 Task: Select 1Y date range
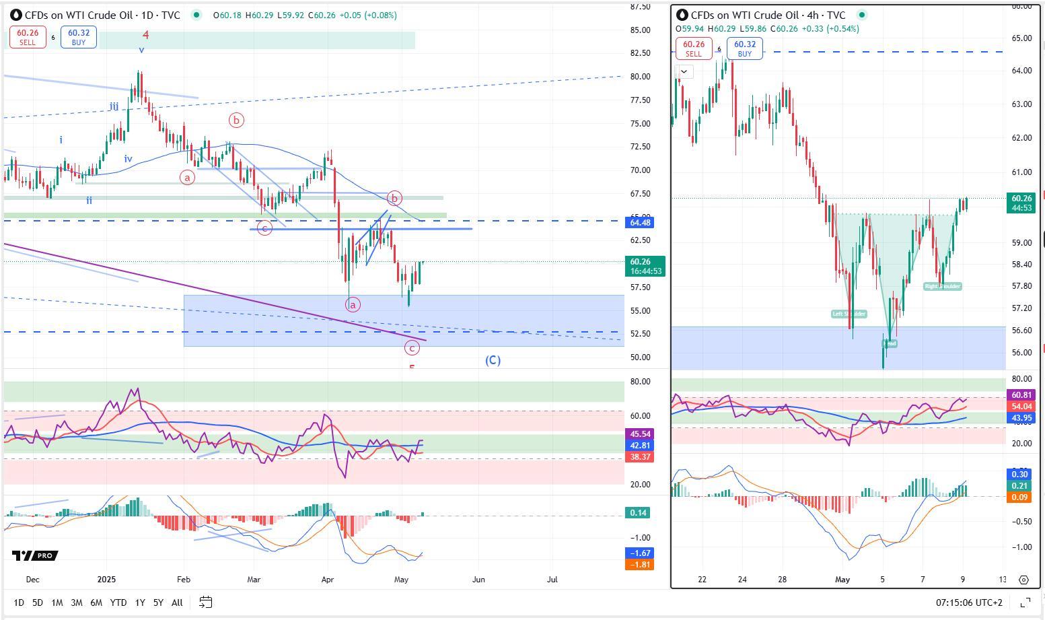pos(139,602)
